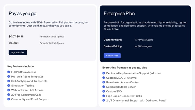Select the Pay as you go heading
This screenshot has width=195, height=110.
point(23,13)
